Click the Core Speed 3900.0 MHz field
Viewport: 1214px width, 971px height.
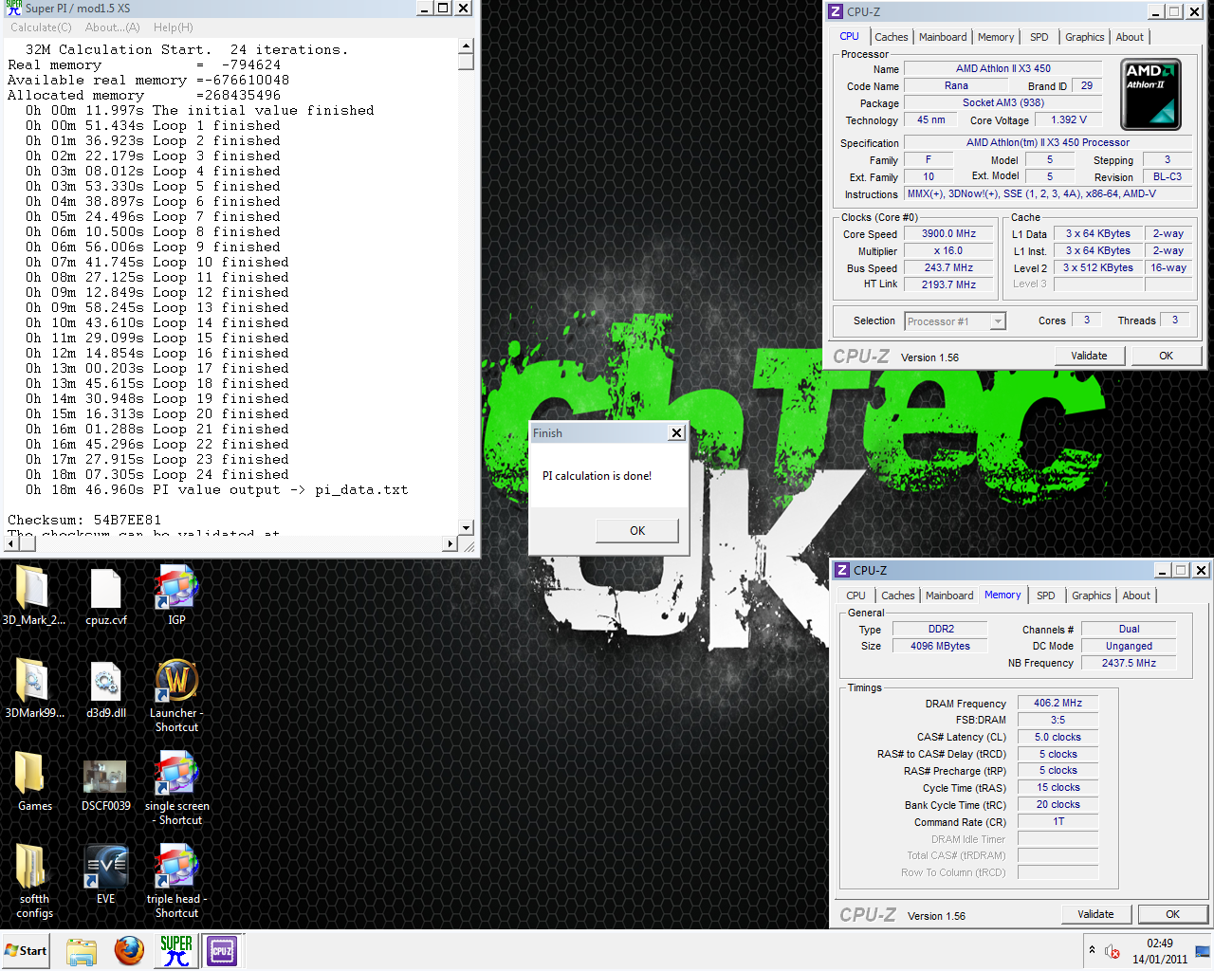click(948, 233)
